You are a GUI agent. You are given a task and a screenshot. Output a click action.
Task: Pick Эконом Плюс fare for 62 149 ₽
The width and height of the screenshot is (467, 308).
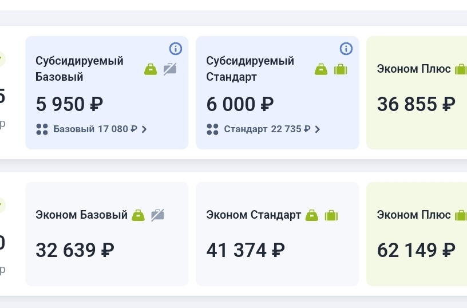click(x=416, y=250)
